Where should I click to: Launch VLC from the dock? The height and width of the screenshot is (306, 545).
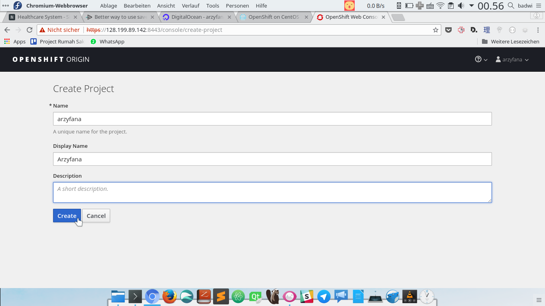click(410, 296)
